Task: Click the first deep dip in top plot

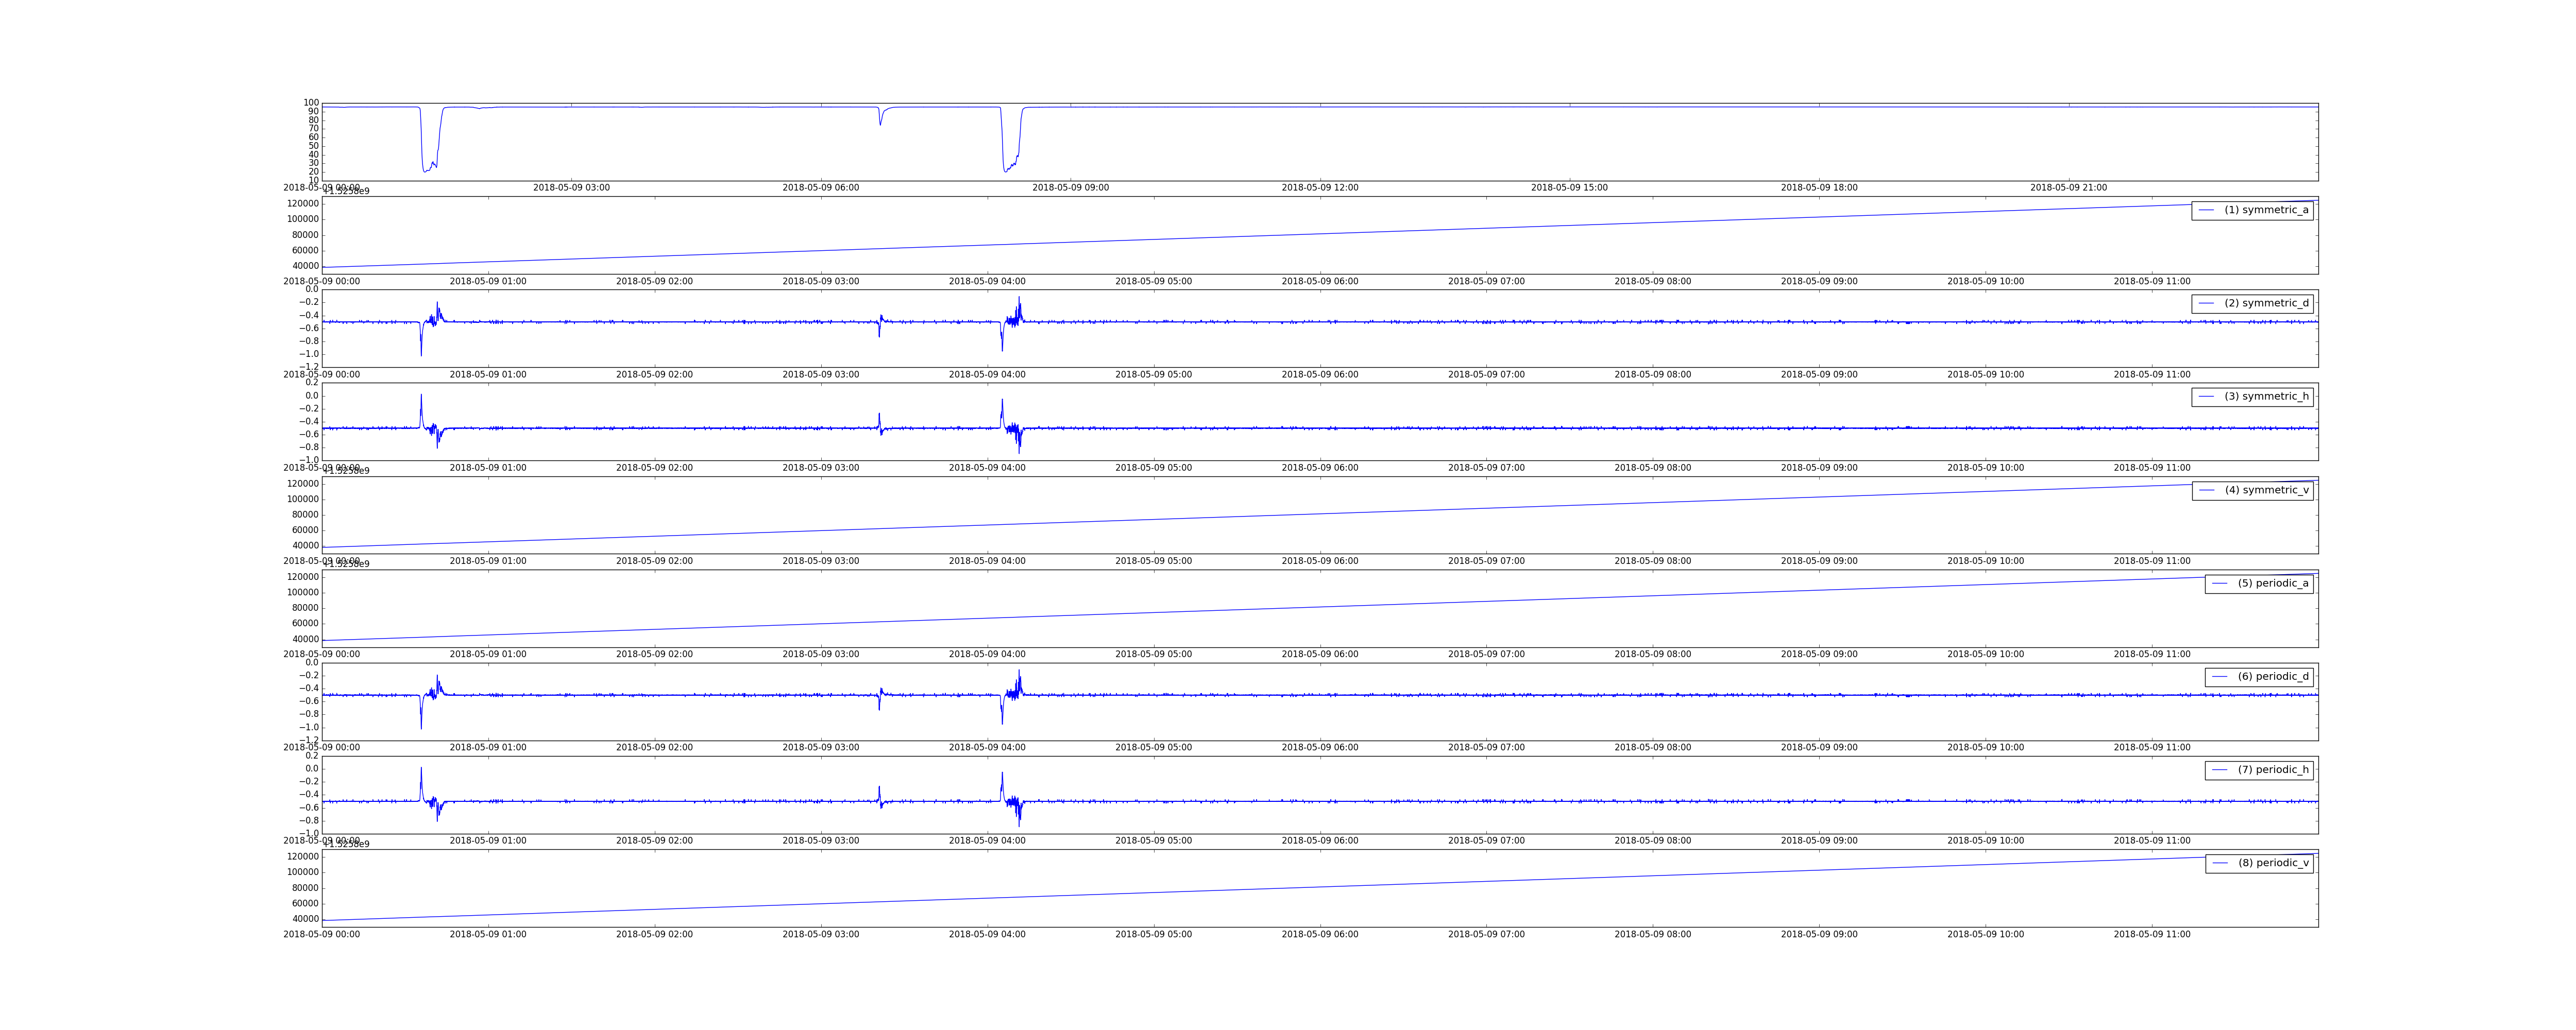Action: click(x=429, y=140)
